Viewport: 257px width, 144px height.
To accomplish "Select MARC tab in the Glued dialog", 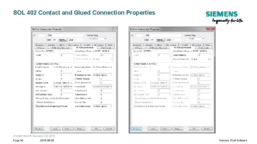I will [x=208, y=45].
